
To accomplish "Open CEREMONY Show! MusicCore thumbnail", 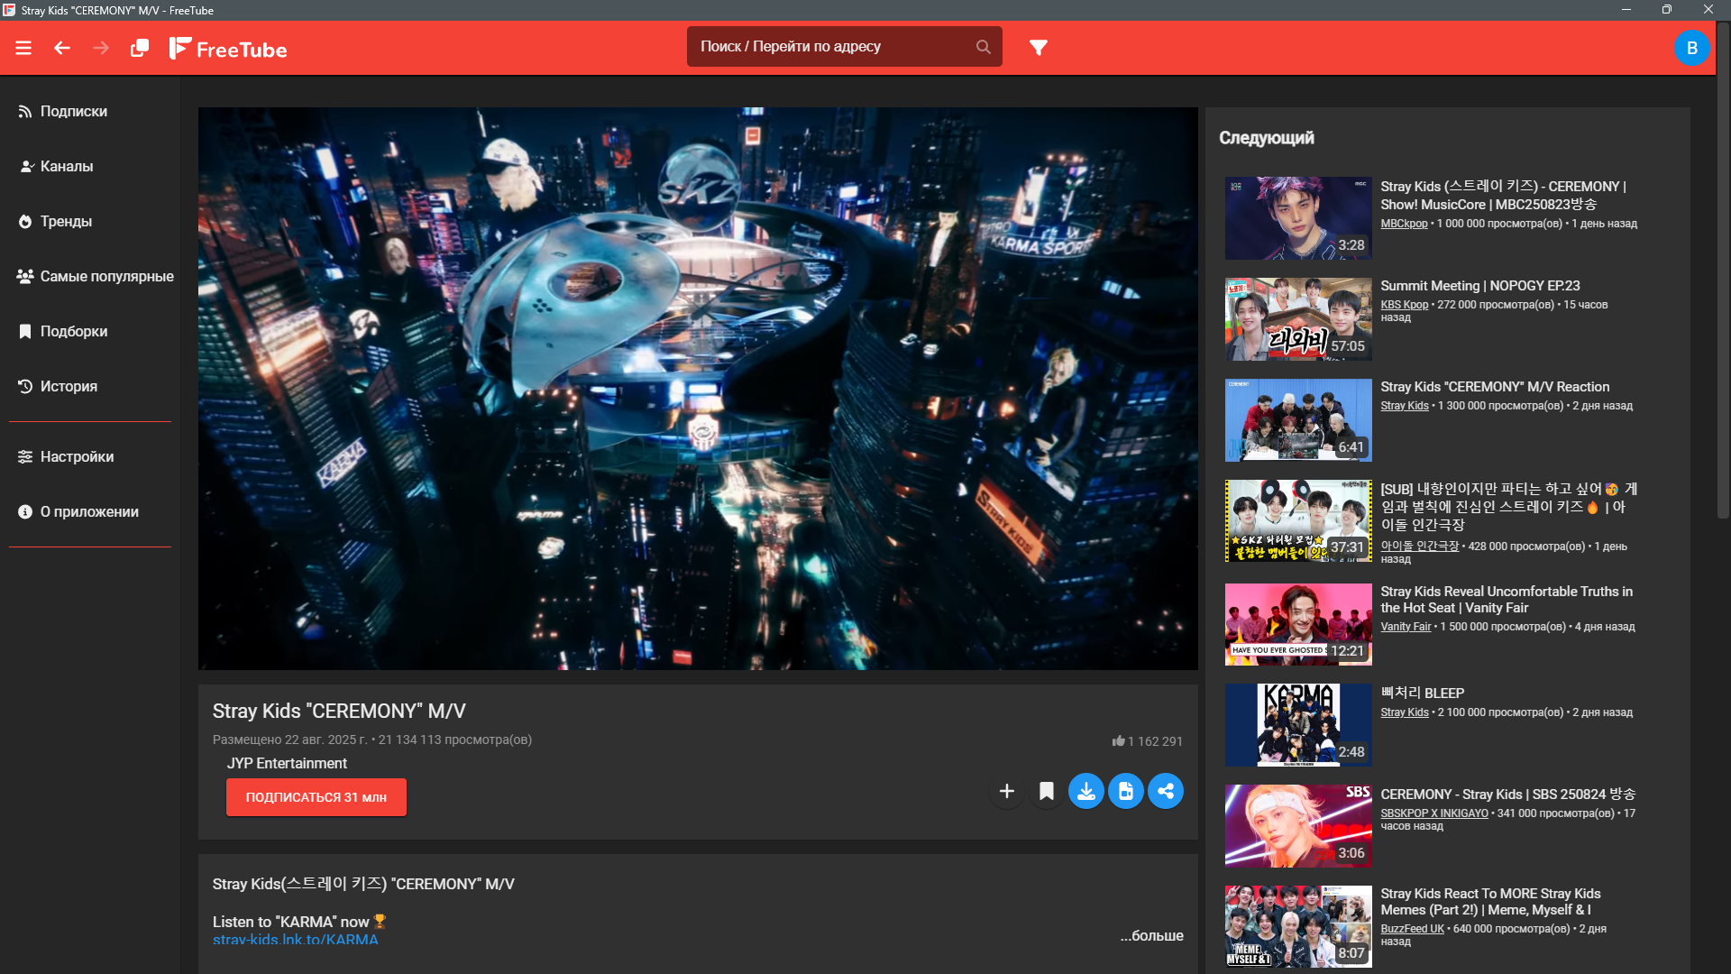I will [1298, 218].
